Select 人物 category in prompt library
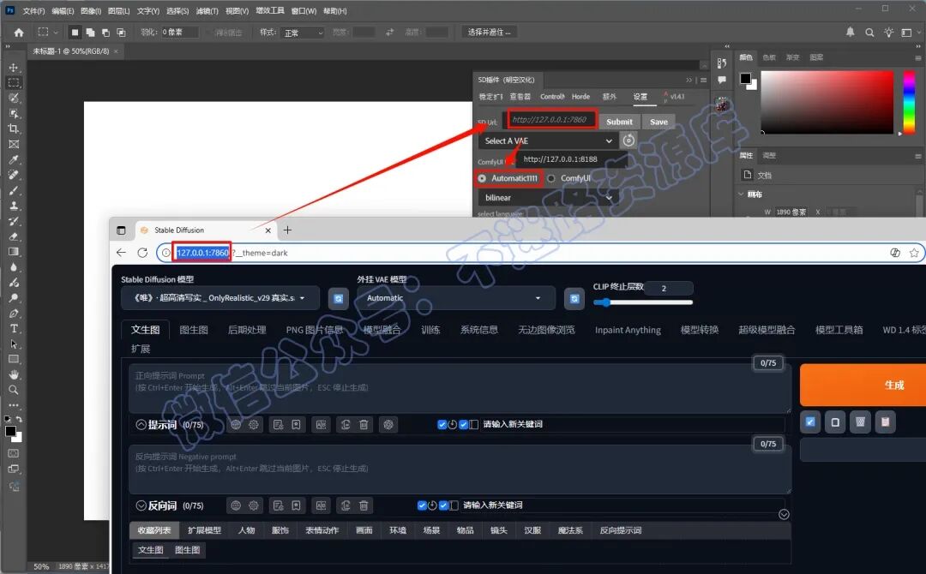Viewport: 926px width, 574px height. pyautogui.click(x=246, y=530)
